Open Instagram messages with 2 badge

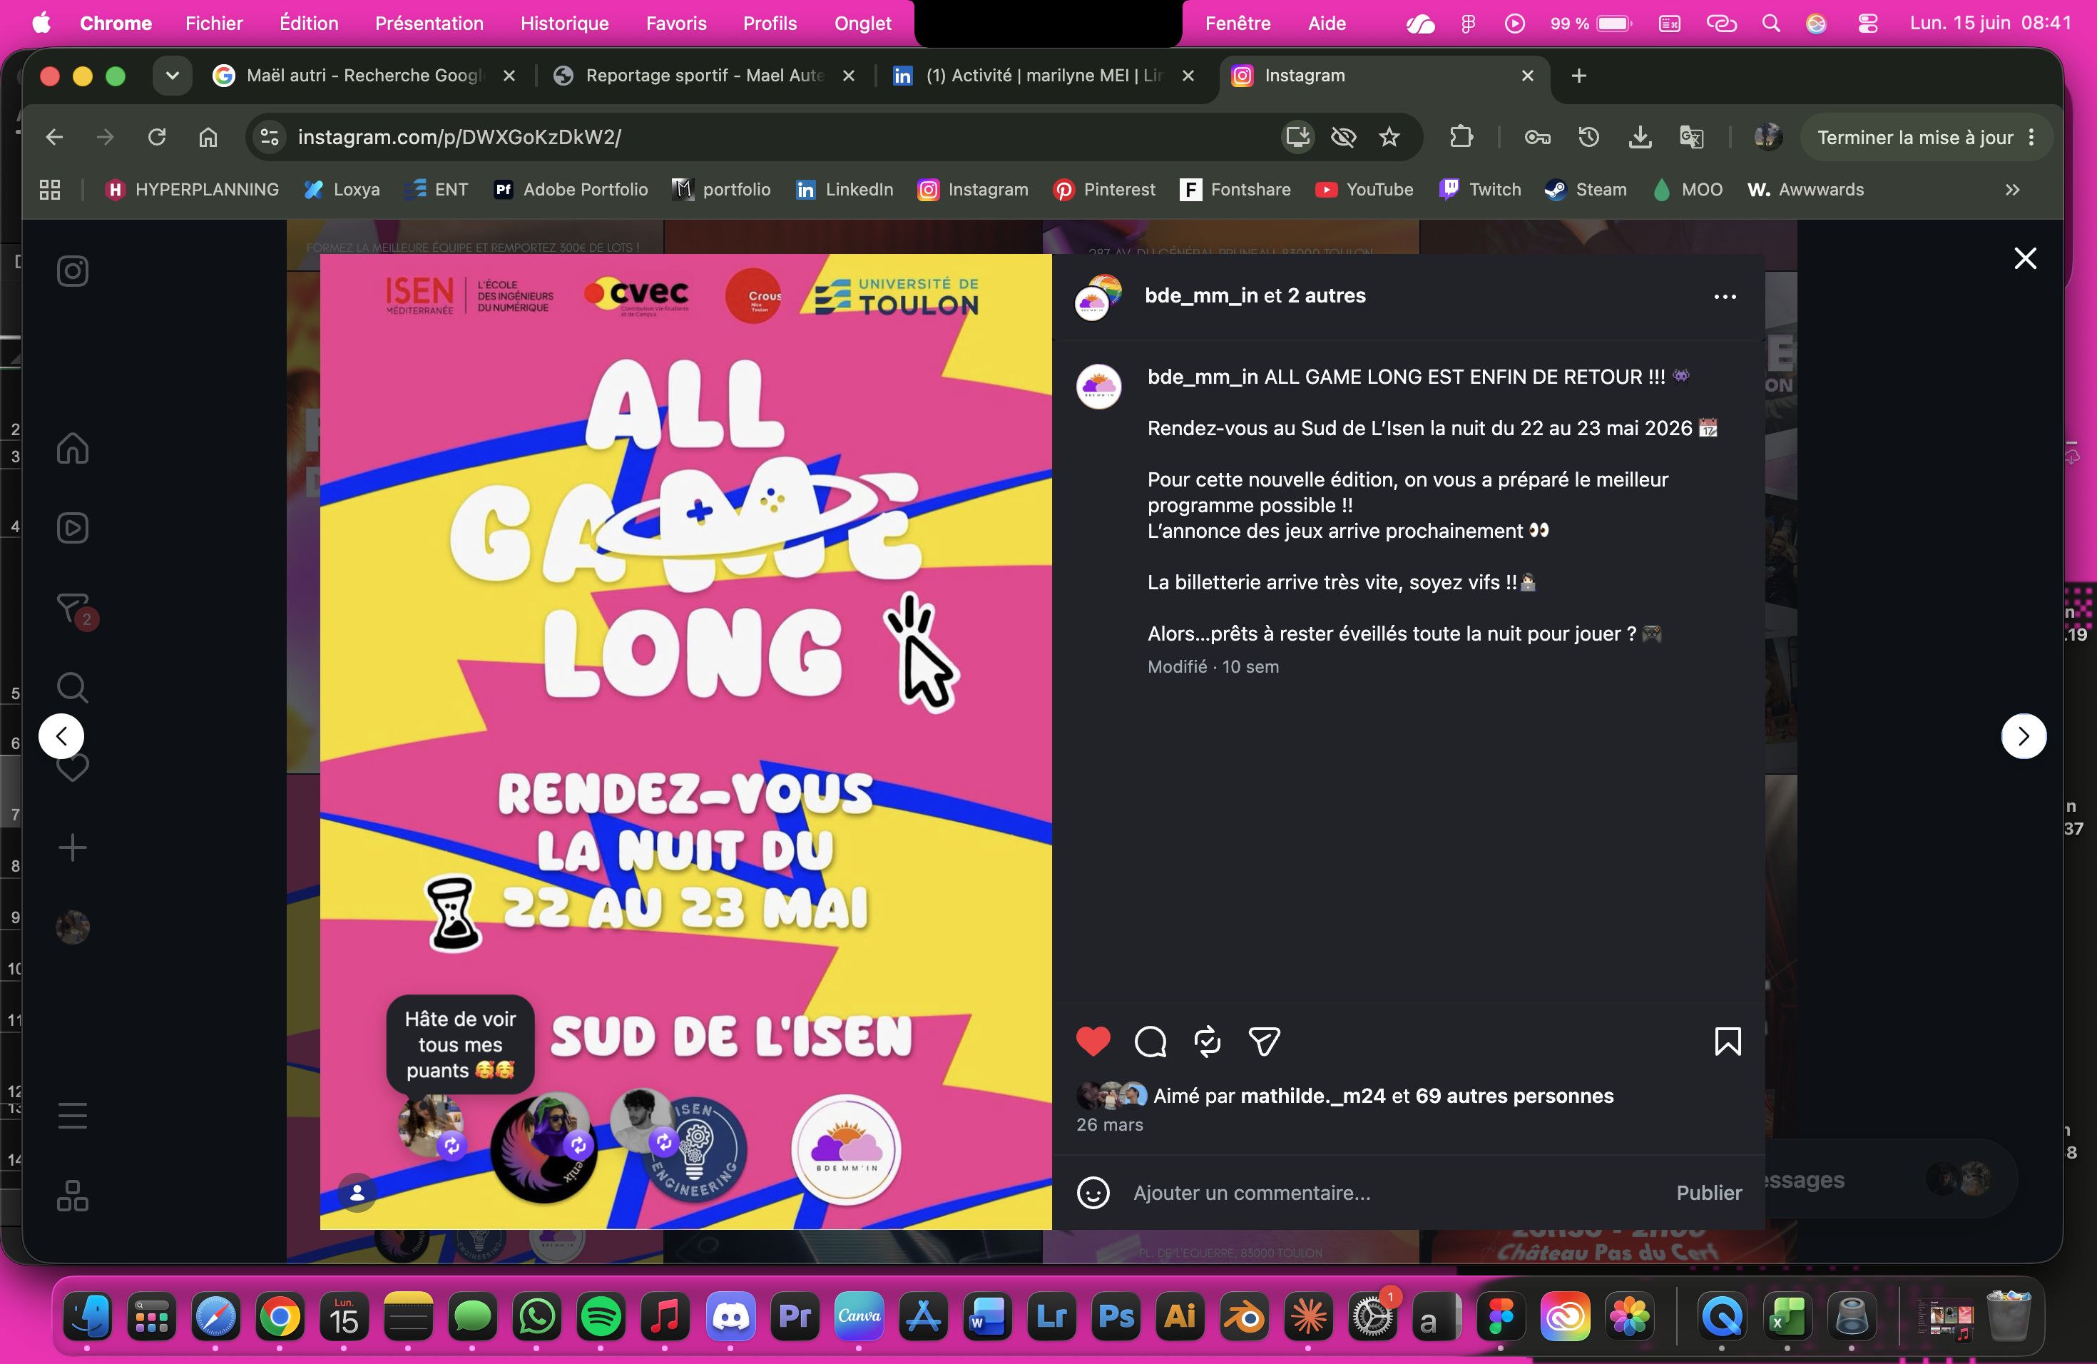coord(74,609)
